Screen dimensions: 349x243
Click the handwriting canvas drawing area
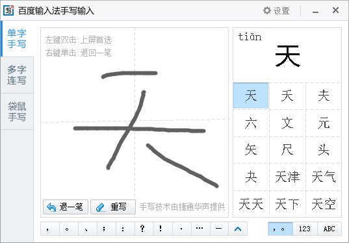[135, 122]
